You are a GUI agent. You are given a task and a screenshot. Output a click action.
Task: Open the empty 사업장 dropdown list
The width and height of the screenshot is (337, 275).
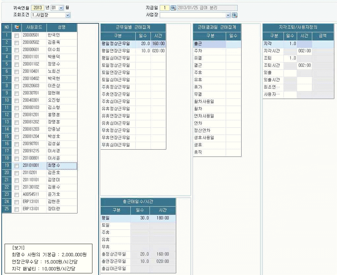pyautogui.click(x=228, y=15)
